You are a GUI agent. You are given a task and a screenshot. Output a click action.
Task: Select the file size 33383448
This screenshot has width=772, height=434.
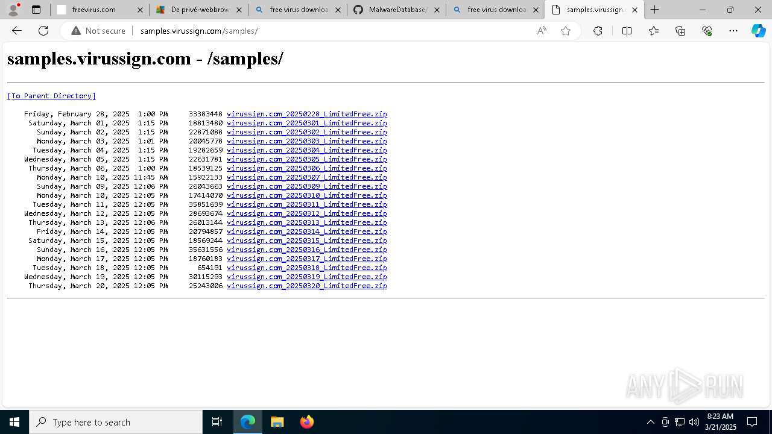[x=205, y=114]
